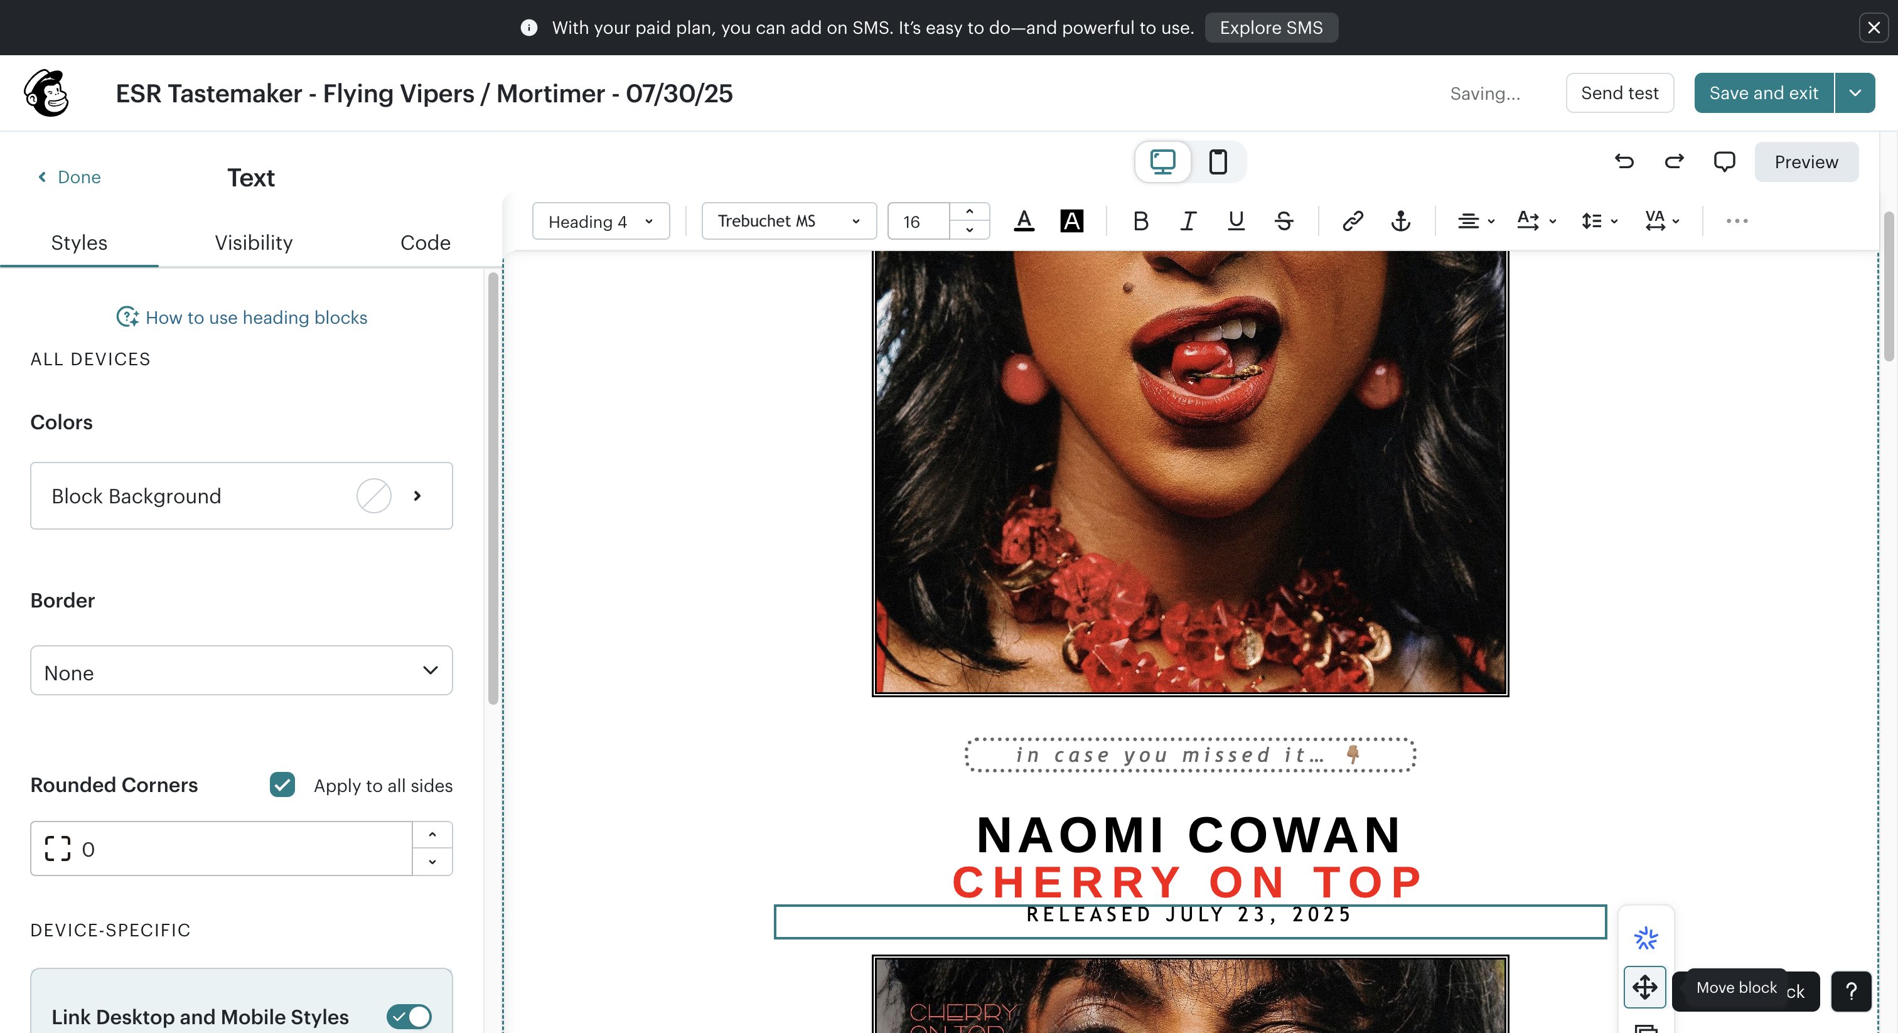Open the help question mark button
1898x1033 pixels.
click(x=1850, y=992)
